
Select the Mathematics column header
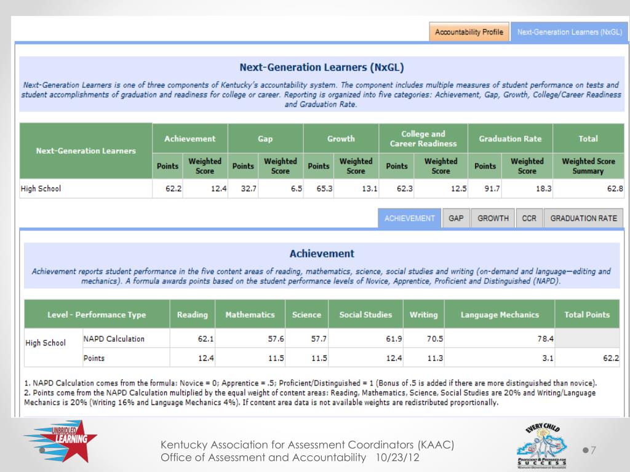[x=250, y=315]
